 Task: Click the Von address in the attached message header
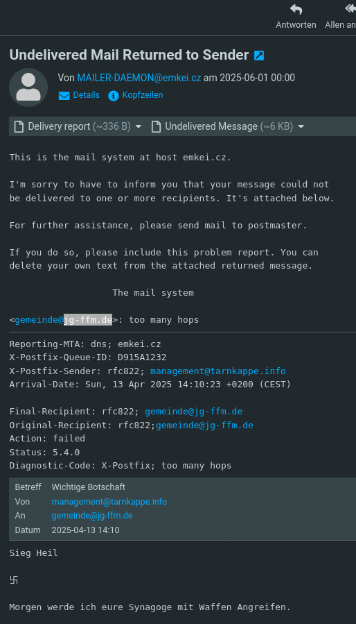click(109, 501)
